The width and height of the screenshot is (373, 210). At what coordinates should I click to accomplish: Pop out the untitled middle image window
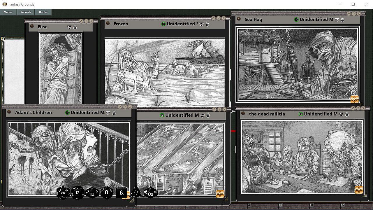click(x=214, y=109)
